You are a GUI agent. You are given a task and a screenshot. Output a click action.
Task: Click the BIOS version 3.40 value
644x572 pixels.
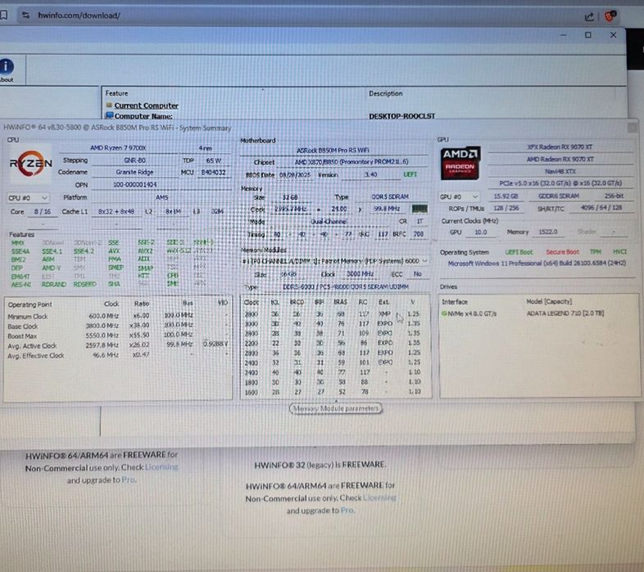(x=370, y=174)
